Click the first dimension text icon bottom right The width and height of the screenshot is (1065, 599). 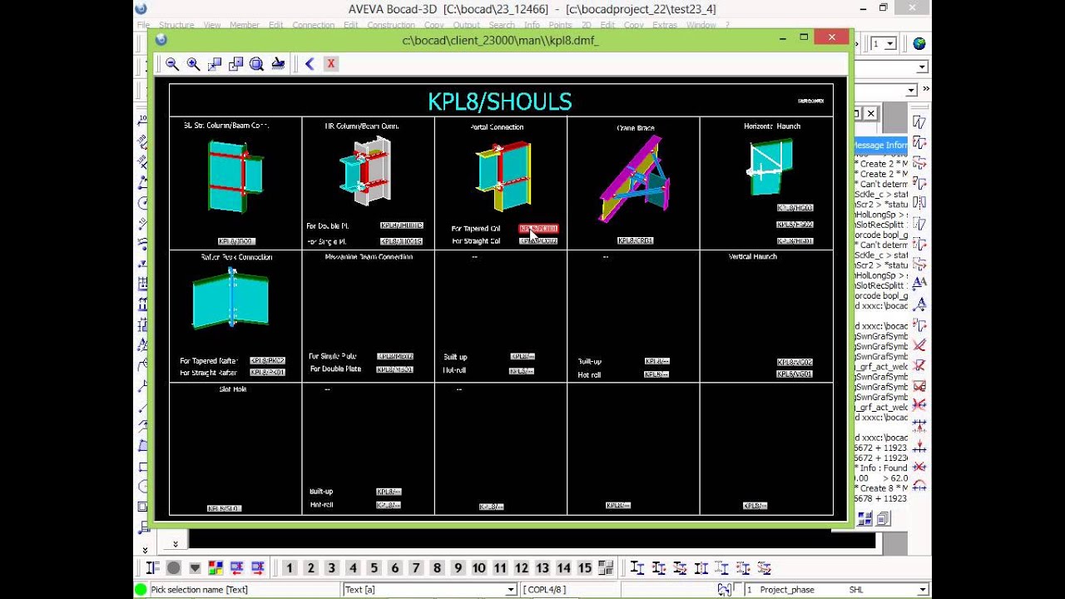click(x=637, y=568)
